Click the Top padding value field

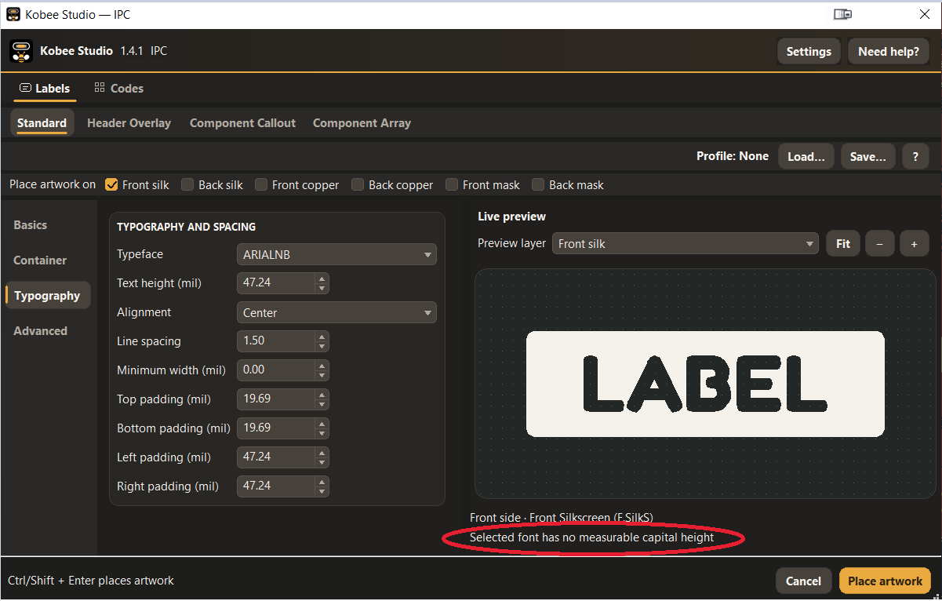click(x=276, y=399)
